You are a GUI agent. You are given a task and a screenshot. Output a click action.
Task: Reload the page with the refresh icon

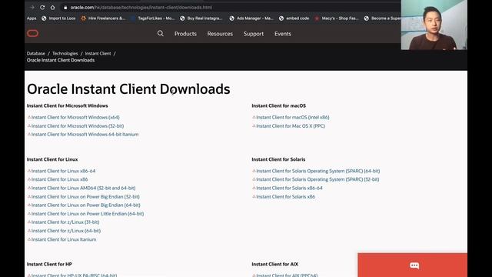tap(42, 7)
